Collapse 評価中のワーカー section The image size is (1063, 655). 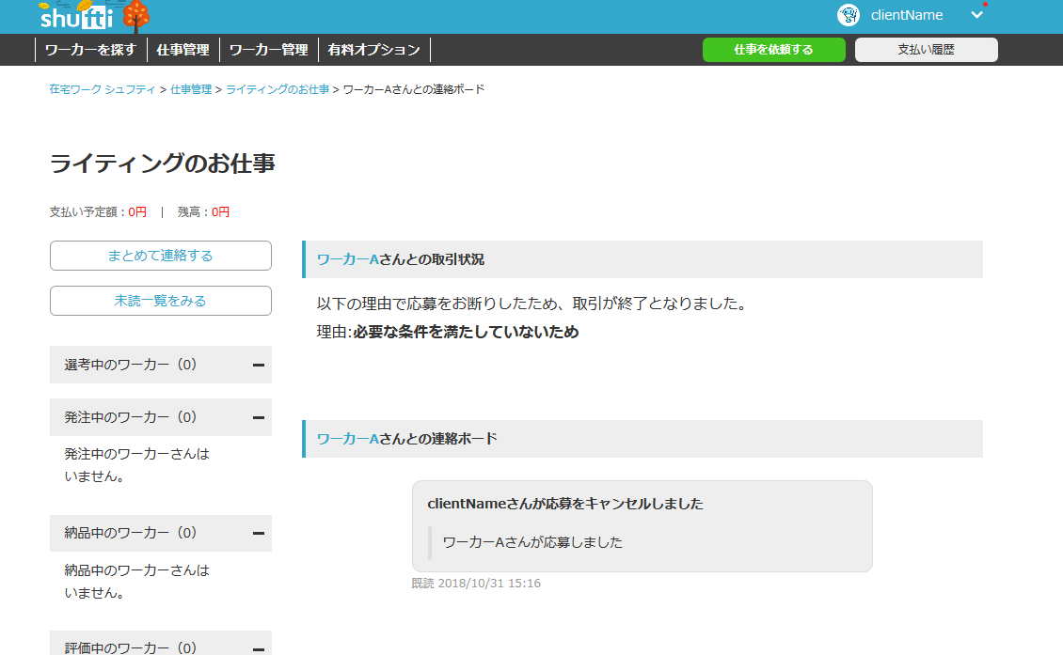pyautogui.click(x=259, y=648)
